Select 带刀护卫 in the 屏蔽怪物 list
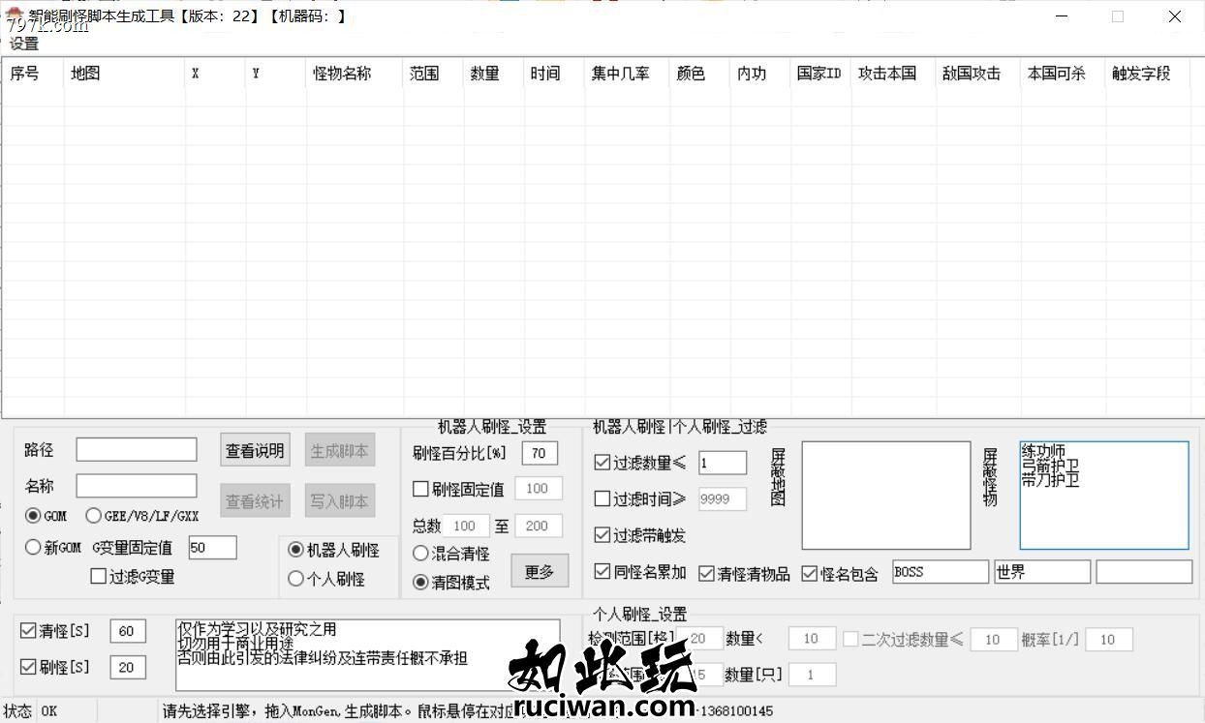The height and width of the screenshot is (723, 1205). [1050, 479]
